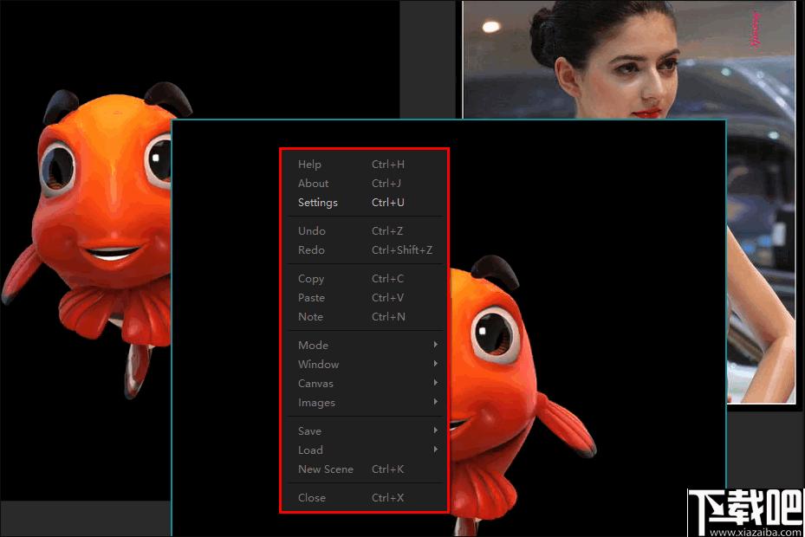The image size is (805, 537).
Task: Select Undo in the menu
Action: (365, 231)
